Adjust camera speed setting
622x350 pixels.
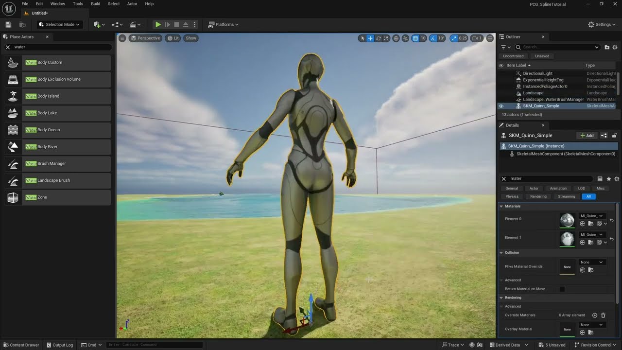coord(477,38)
